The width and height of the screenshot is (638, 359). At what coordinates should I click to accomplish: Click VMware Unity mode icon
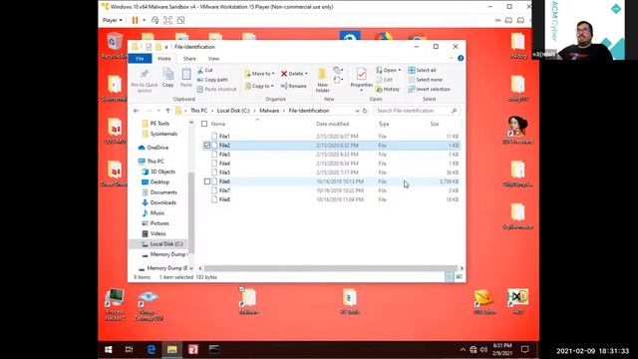180,20
